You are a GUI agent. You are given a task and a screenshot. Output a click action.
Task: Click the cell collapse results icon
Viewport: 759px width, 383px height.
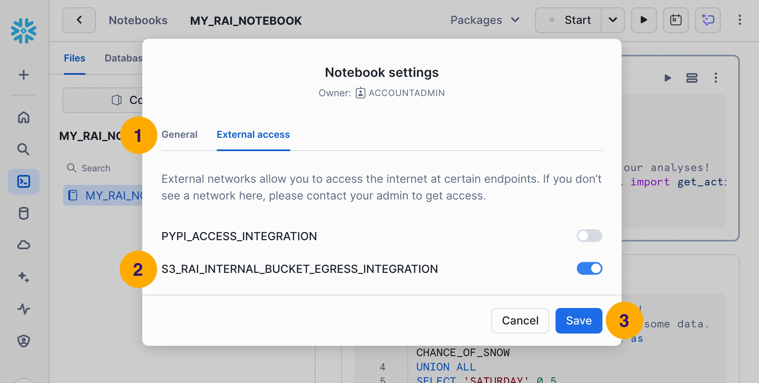tap(692, 78)
